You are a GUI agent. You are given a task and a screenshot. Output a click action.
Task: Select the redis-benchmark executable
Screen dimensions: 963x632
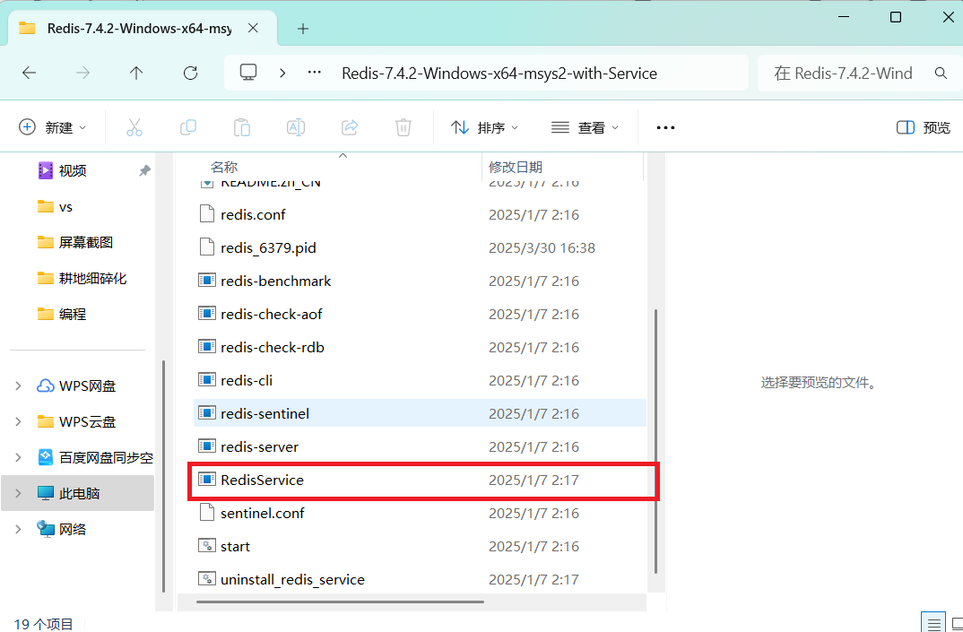click(x=421, y=281)
